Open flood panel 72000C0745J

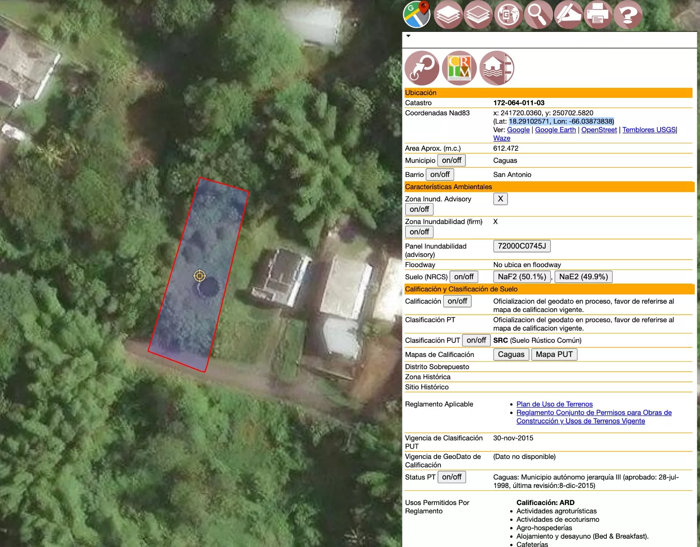(522, 246)
